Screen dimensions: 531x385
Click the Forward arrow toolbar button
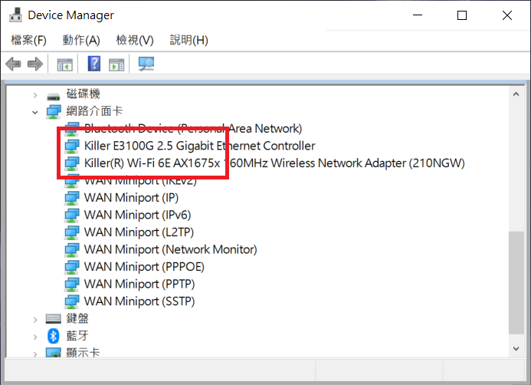coord(34,64)
